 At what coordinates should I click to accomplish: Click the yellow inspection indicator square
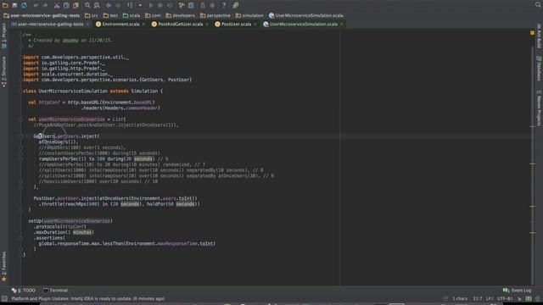(532, 33)
